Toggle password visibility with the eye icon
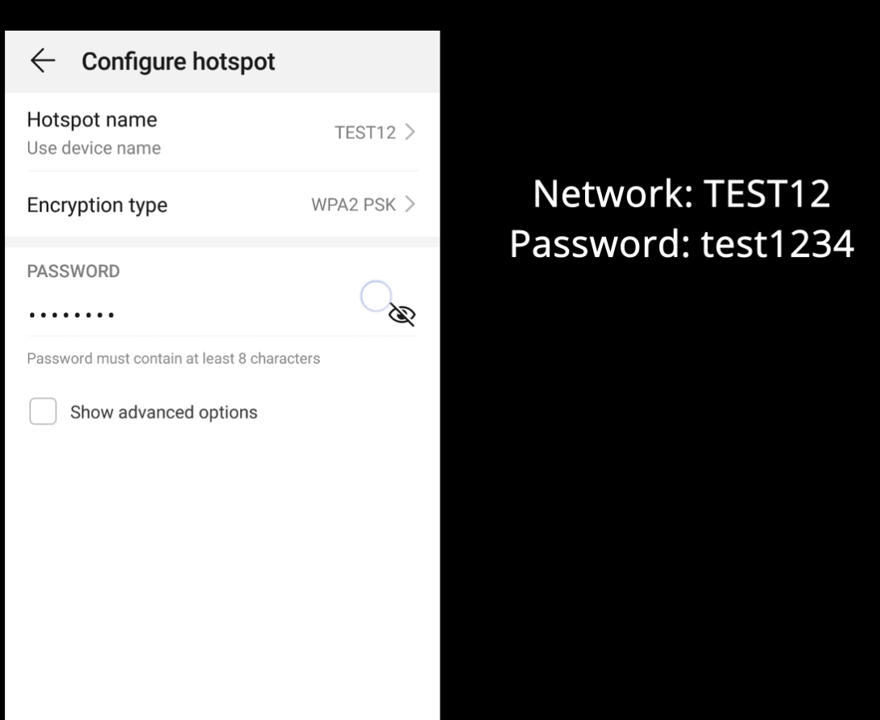The width and height of the screenshot is (880, 720). tap(402, 315)
